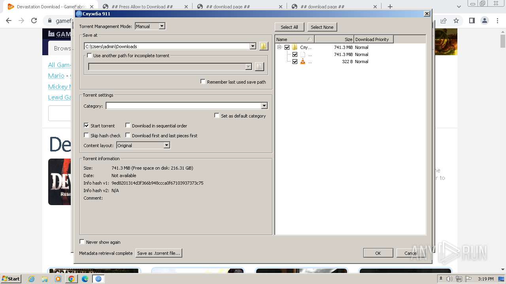Check Never show again
This screenshot has width=506, height=284.
(x=82, y=242)
